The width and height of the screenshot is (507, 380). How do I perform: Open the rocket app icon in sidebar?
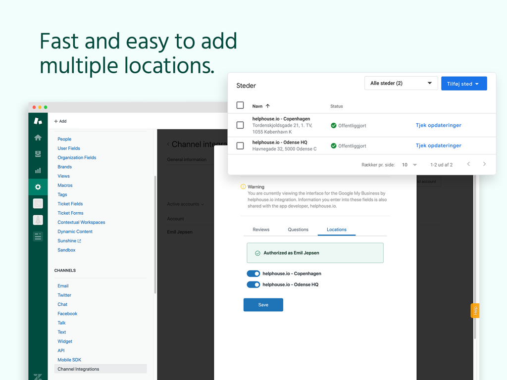38,220
